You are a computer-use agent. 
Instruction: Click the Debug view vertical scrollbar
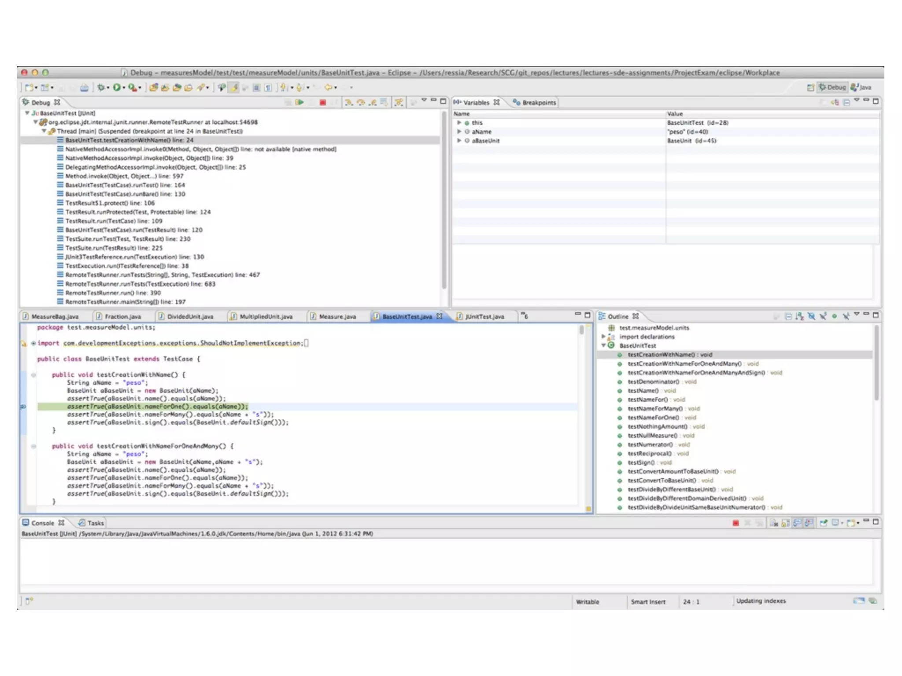click(444, 198)
